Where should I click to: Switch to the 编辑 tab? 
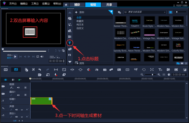click(93, 5)
